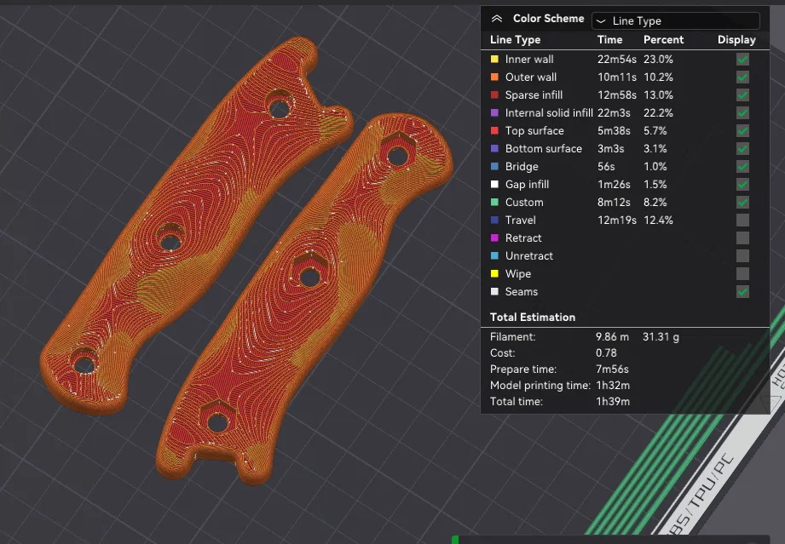
Task: Click the magenta Retract color swatch
Action: pos(494,238)
